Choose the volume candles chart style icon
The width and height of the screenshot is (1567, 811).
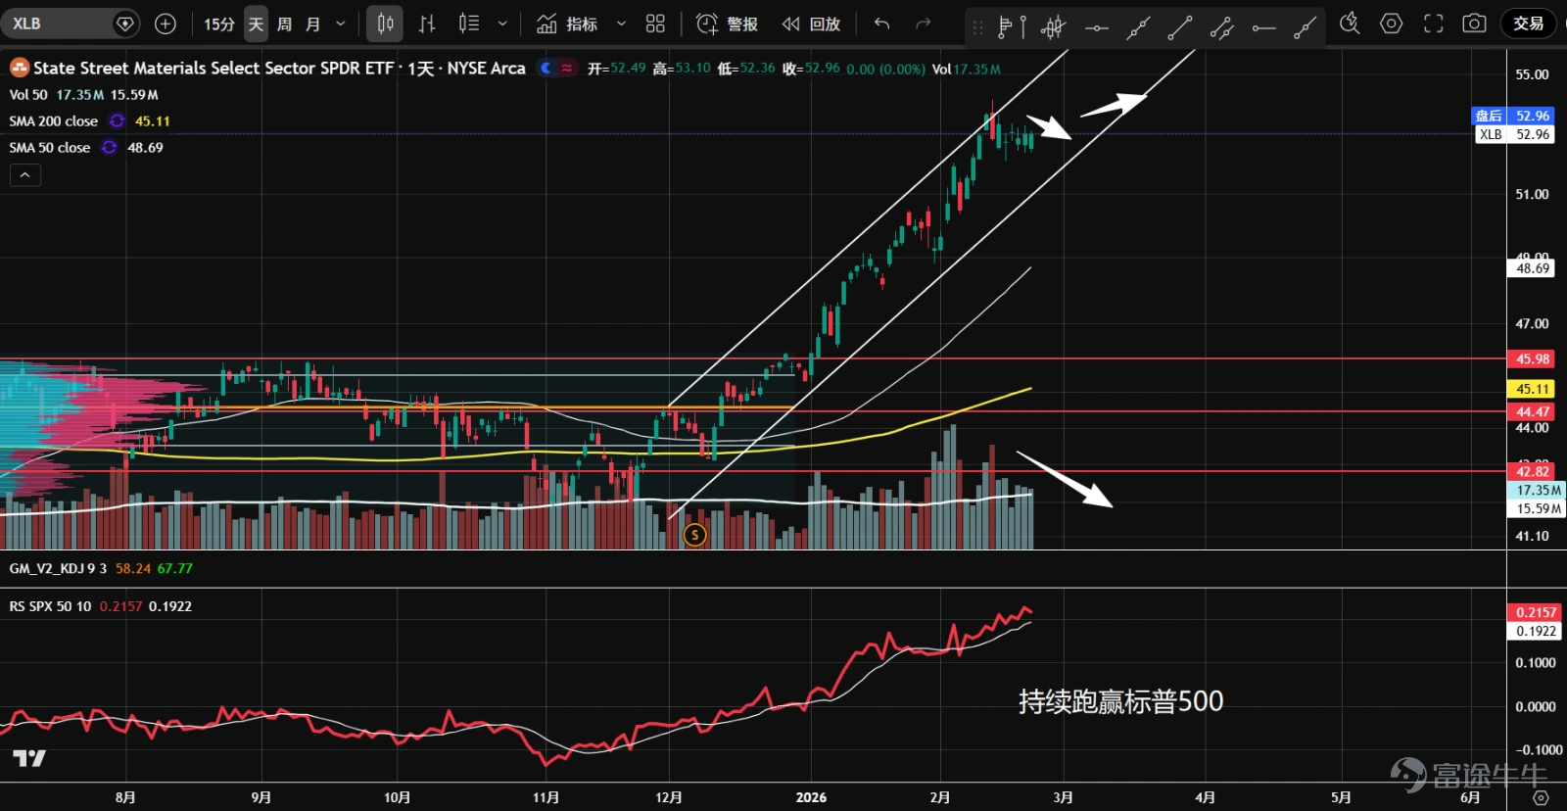[x=469, y=24]
